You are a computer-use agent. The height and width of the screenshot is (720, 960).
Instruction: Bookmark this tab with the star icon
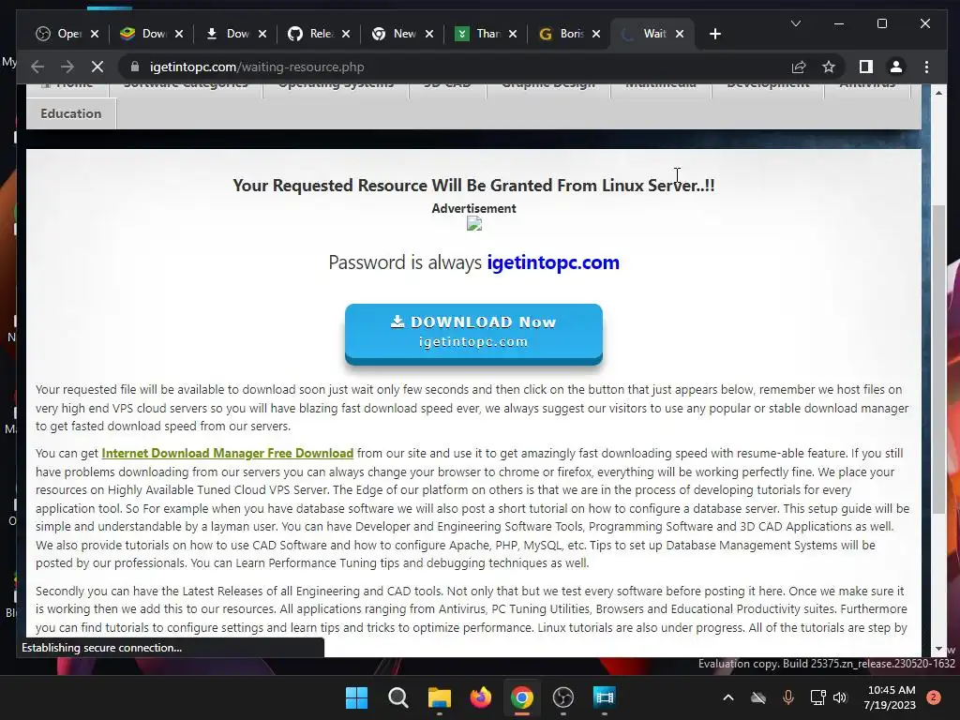829,67
